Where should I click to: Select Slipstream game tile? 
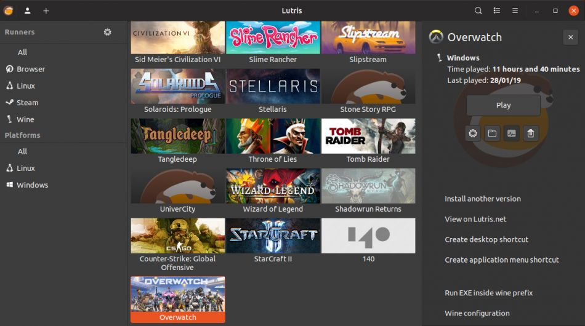pos(368,43)
